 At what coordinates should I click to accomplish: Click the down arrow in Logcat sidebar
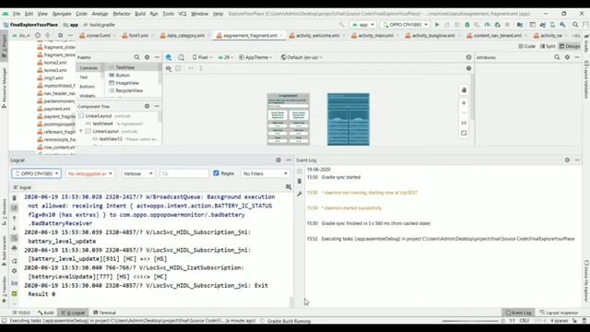(x=15, y=228)
